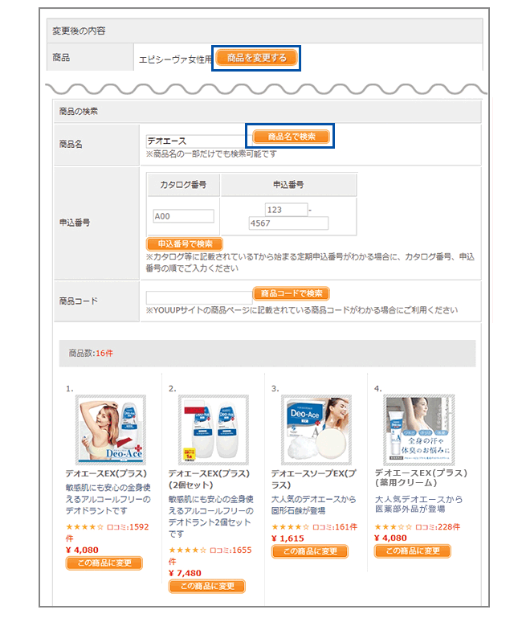Click the 商品コードで検索 button
Screen dimensions: 514x626
coord(292,293)
